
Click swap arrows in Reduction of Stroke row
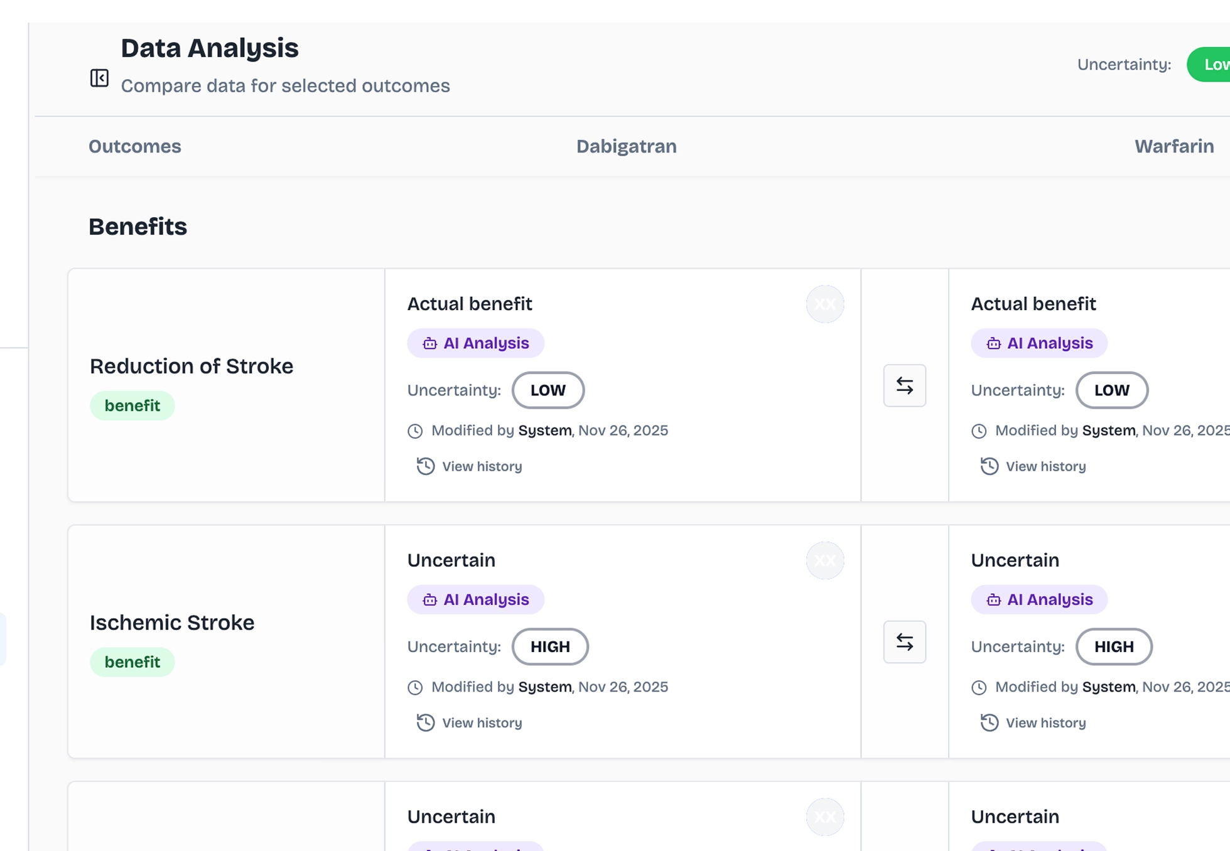tap(904, 385)
